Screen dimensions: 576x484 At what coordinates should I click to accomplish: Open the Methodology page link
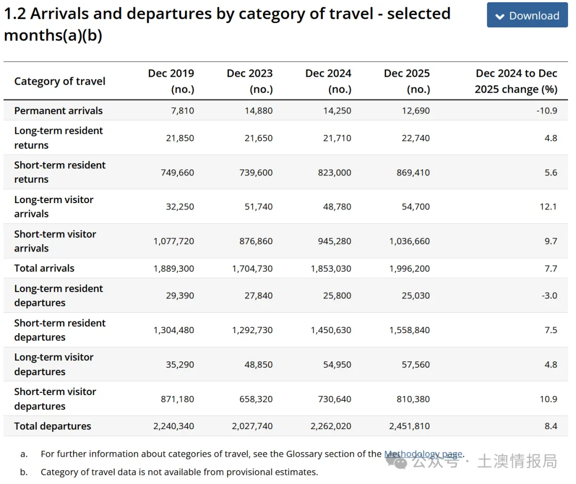pos(423,454)
